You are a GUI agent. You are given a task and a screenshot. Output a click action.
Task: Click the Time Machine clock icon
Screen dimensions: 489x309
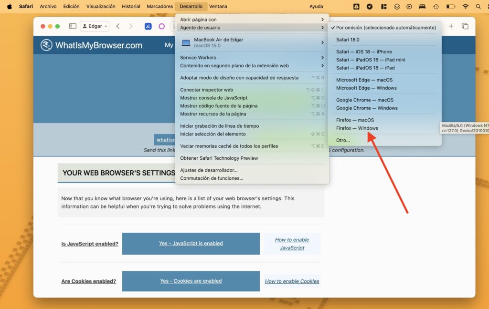point(436,6)
